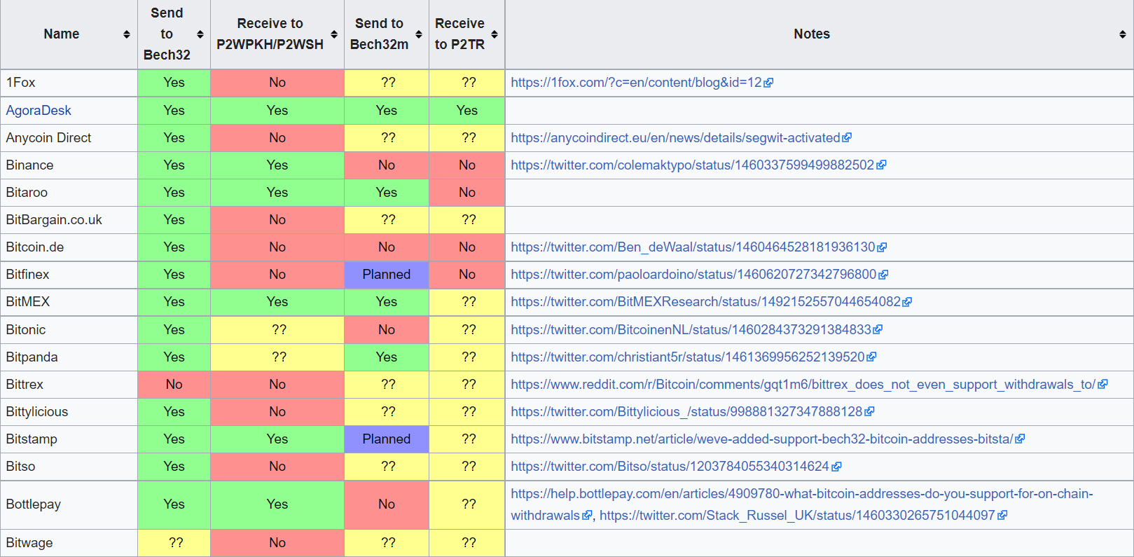Image resolution: width=1134 pixels, height=557 pixels.
Task: Click external link icon after Ben_deWaal URL
Action: point(882,247)
